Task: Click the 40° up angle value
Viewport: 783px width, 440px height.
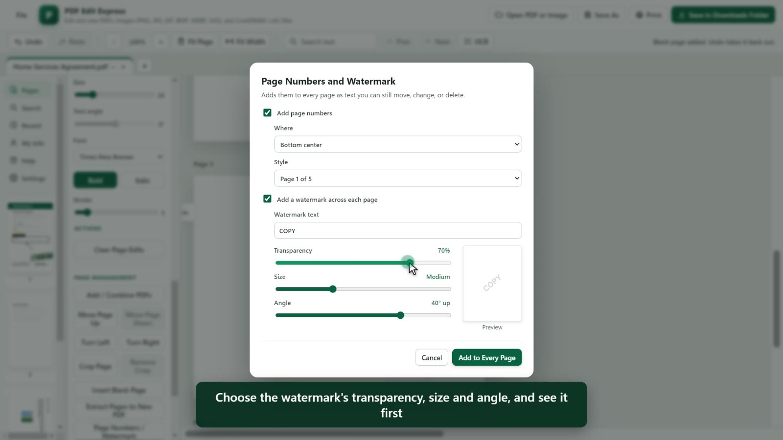Action: (x=440, y=303)
